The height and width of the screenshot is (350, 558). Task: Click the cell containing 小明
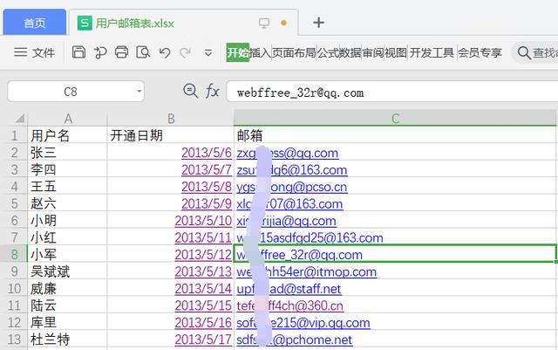point(68,220)
